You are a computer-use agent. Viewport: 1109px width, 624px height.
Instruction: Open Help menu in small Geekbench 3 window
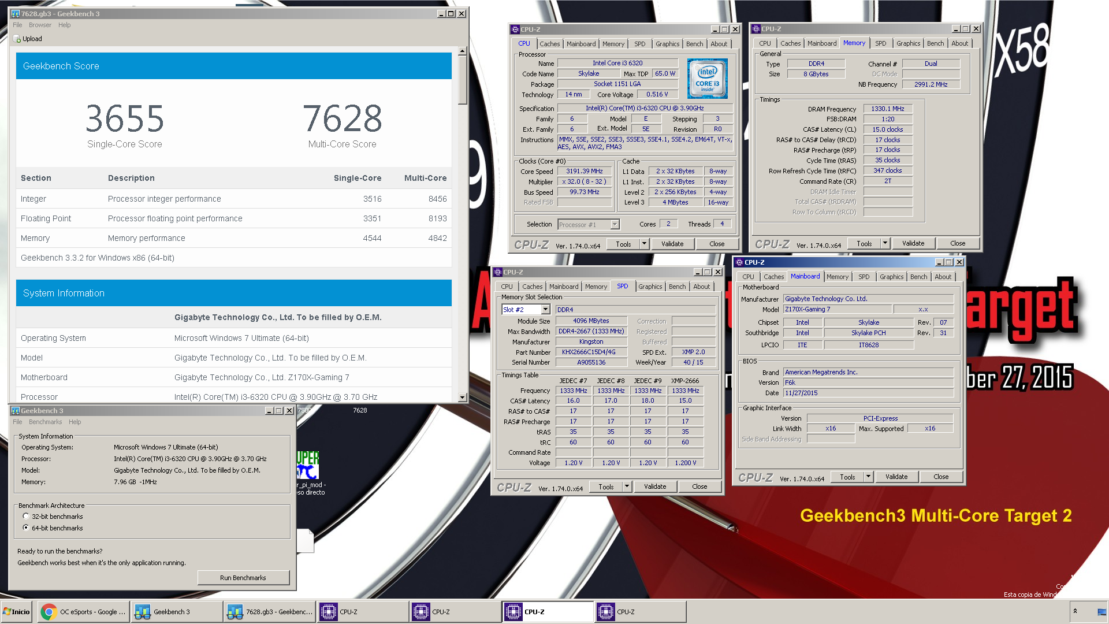(x=75, y=422)
